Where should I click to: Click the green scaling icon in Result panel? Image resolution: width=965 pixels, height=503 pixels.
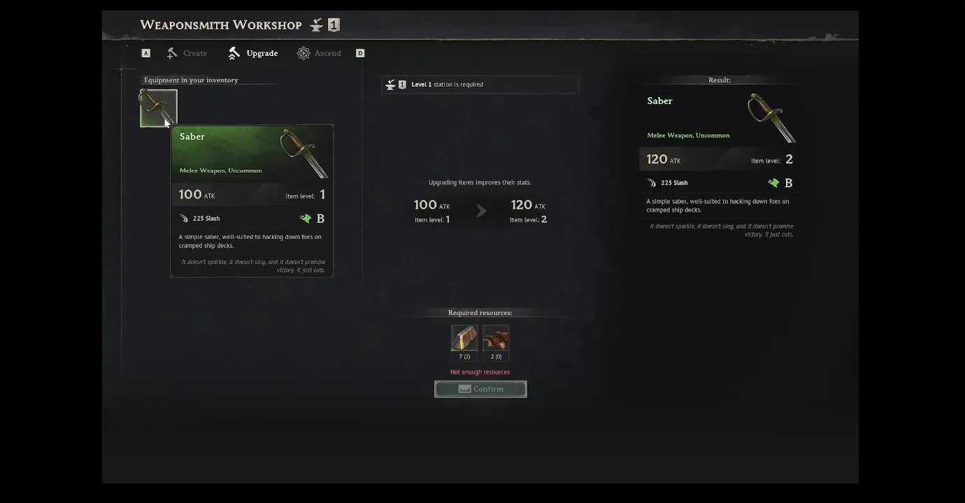point(773,183)
